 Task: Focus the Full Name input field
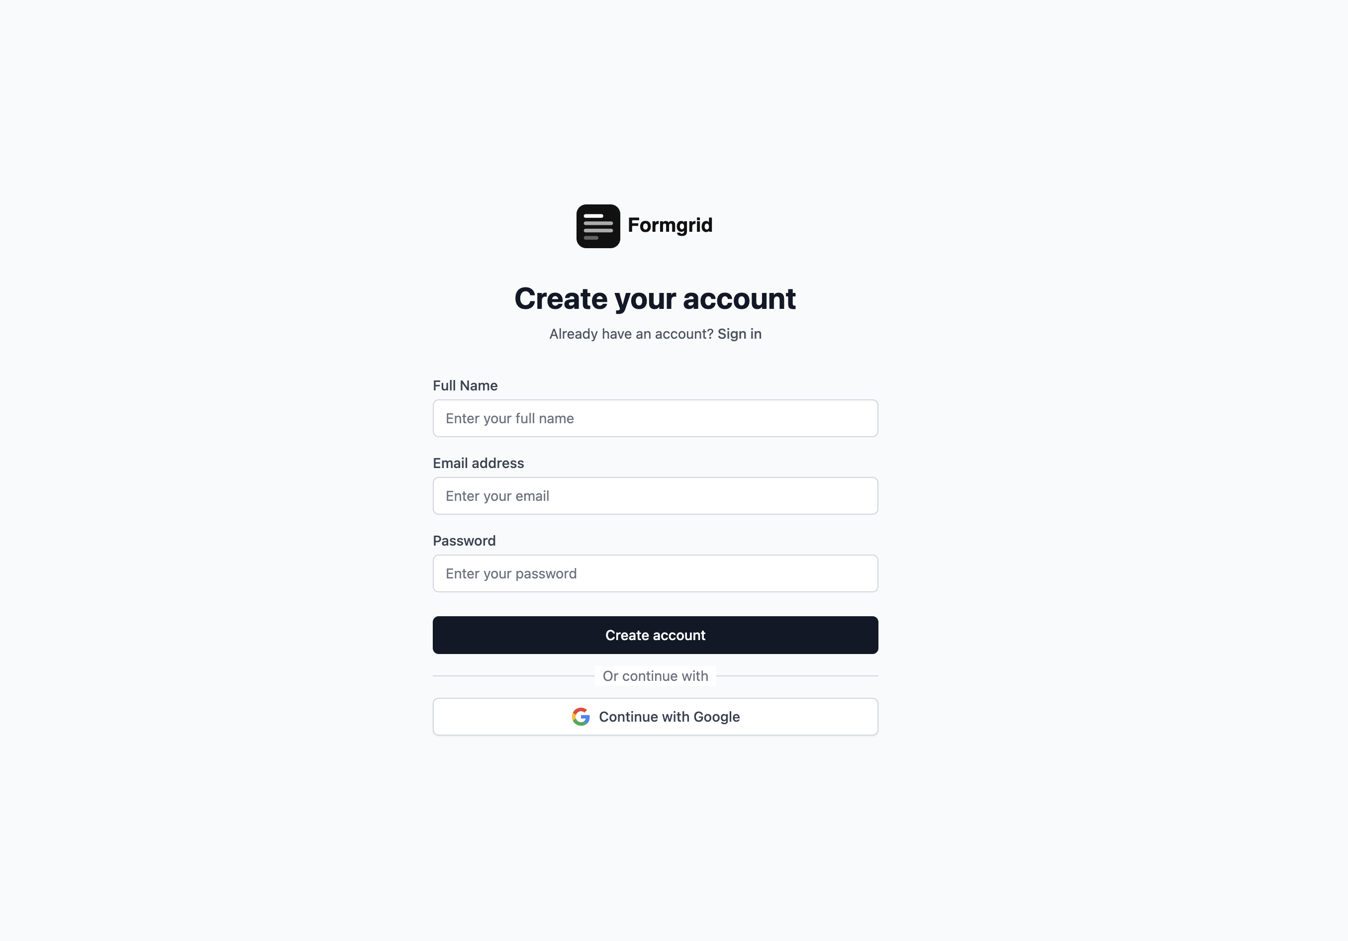[x=655, y=419]
